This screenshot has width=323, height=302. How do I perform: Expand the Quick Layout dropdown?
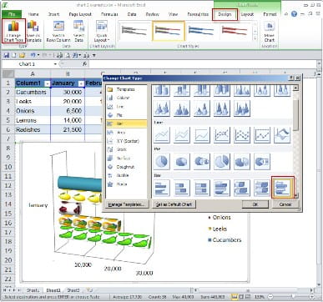[x=102, y=31]
